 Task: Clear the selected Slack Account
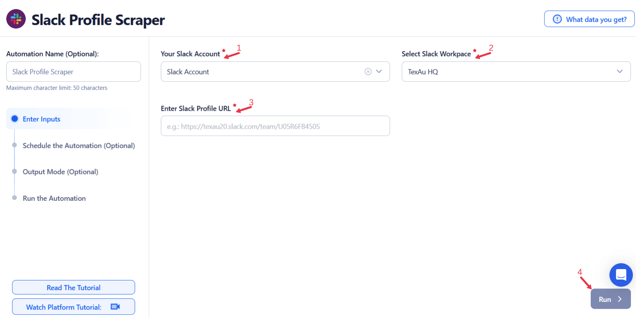coord(368,71)
